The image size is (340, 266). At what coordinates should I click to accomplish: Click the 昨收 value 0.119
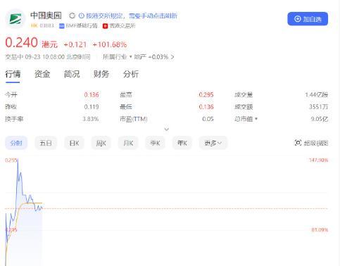[92, 107]
